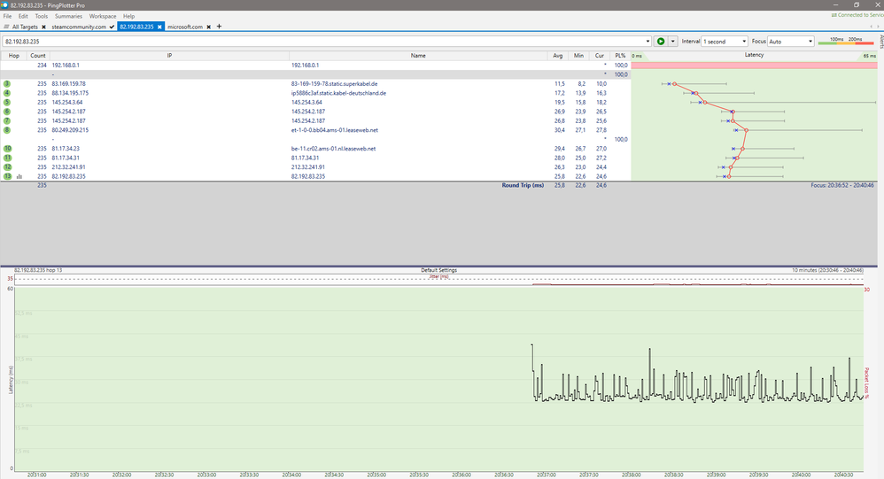Click the green start trace play button
884x479 pixels.
(660, 42)
